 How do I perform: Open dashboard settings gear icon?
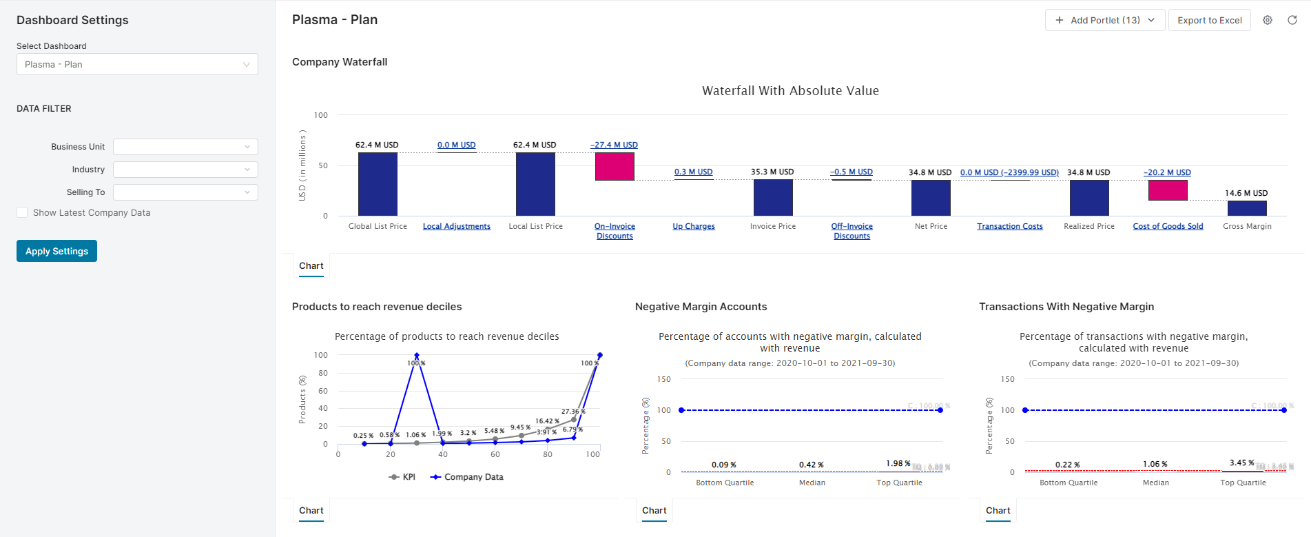[x=1267, y=20]
